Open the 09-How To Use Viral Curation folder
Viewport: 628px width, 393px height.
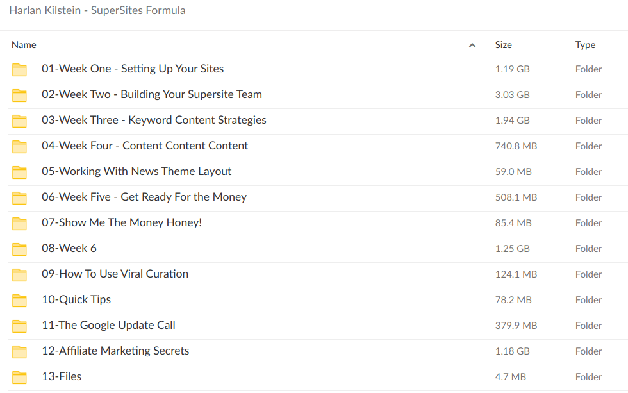(x=115, y=274)
